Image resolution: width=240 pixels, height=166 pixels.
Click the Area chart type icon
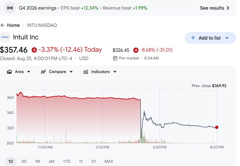(x=9, y=72)
